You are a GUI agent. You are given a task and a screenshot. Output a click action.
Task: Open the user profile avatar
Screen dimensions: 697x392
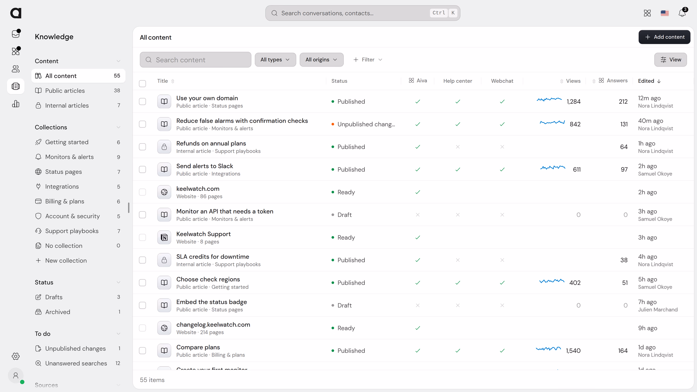[16, 376]
